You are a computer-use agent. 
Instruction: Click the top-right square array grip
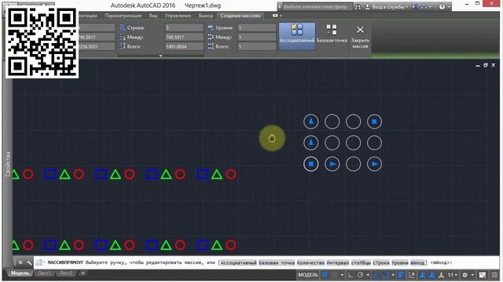374,121
